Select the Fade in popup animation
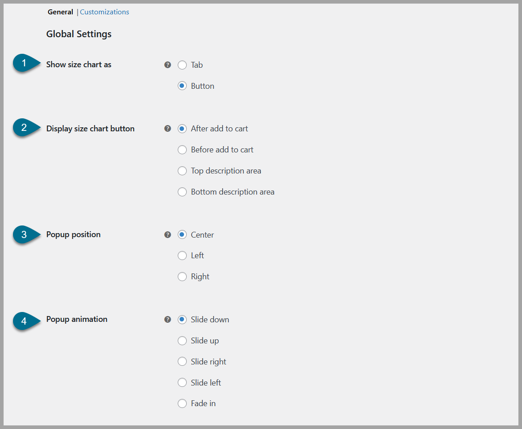Screen dimensions: 522x429 tap(182, 403)
